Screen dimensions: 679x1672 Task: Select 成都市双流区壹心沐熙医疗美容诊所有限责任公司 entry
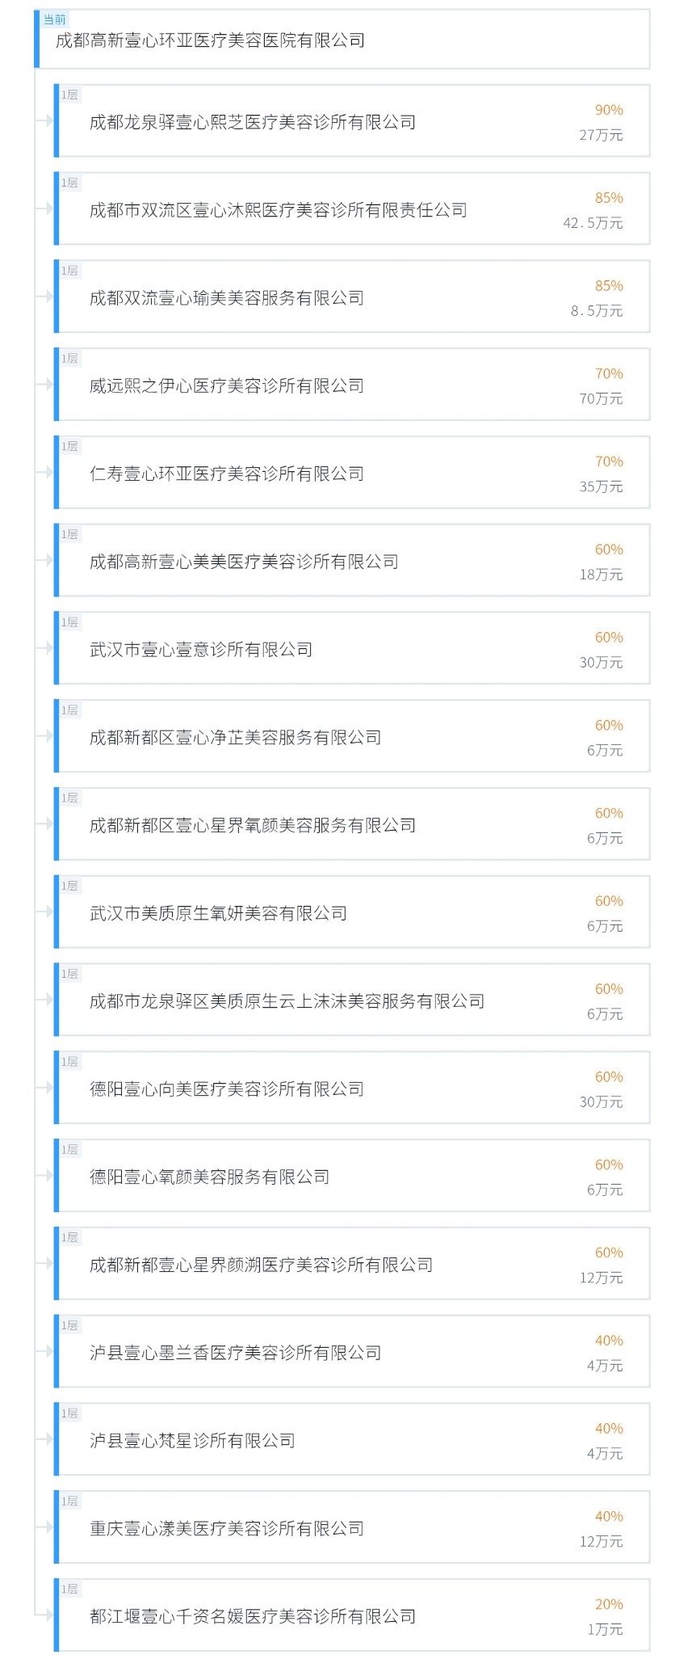click(278, 211)
